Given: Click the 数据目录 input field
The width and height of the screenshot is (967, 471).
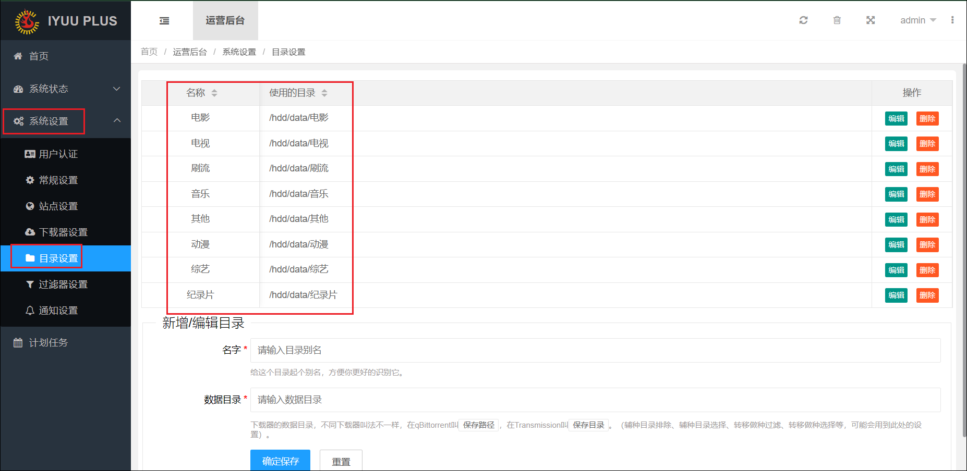Looking at the screenshot, I should 595,400.
